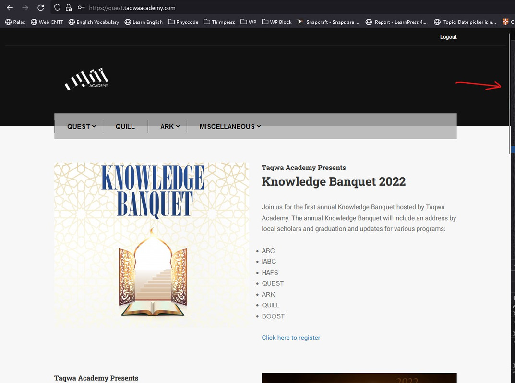Click the Taqwa Academy logo
This screenshot has height=383, width=515.
click(87, 79)
